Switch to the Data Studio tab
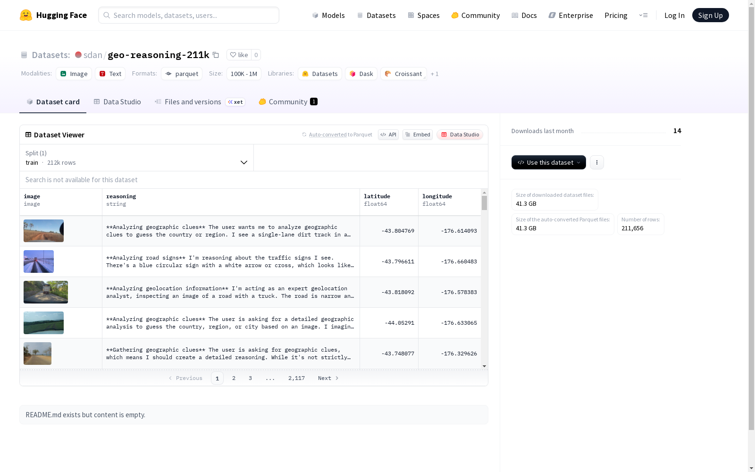Screen dimensions: 755x472 click(117, 102)
